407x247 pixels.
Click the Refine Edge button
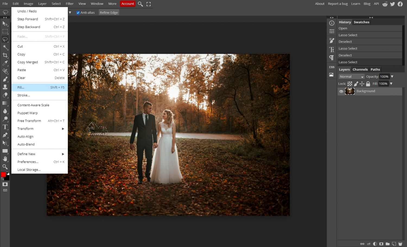[x=109, y=12]
